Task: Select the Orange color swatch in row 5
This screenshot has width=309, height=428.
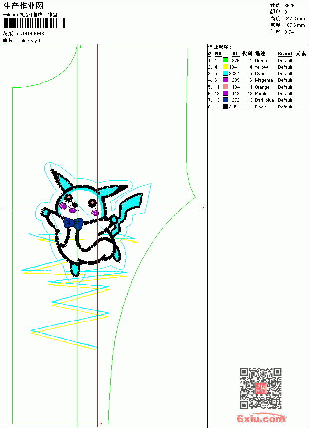Action: [x=225, y=87]
